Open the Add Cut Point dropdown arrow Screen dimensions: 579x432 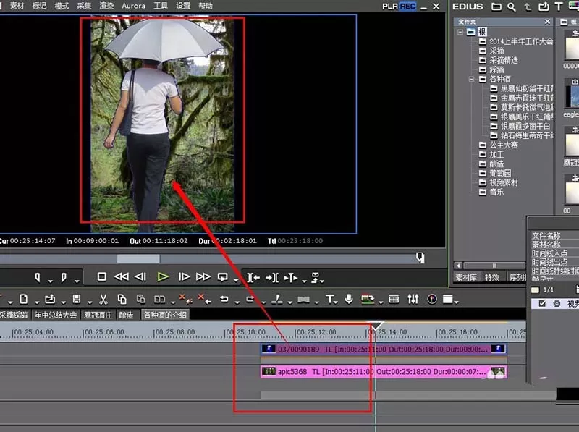(x=290, y=302)
